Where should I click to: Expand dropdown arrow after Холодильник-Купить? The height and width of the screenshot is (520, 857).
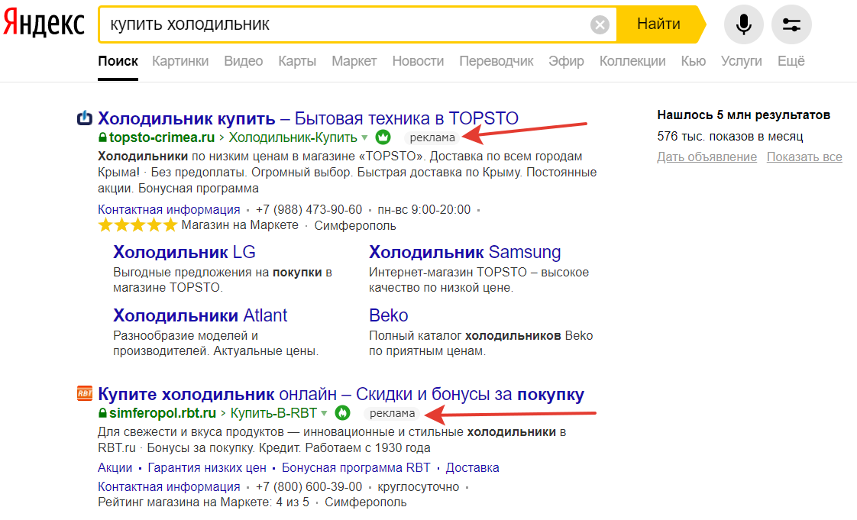tap(364, 137)
